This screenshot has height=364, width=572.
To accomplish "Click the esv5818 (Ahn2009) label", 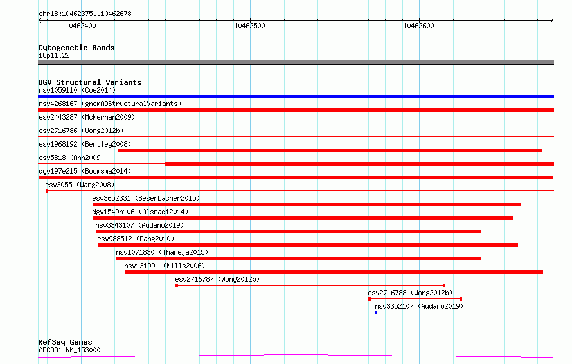I will [x=71, y=158].
